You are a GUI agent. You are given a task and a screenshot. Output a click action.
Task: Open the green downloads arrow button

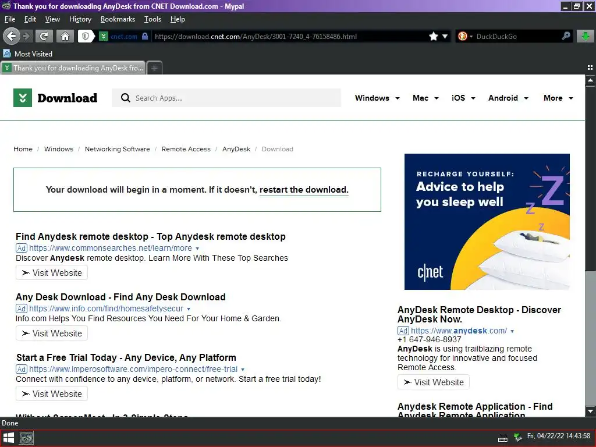(586, 36)
